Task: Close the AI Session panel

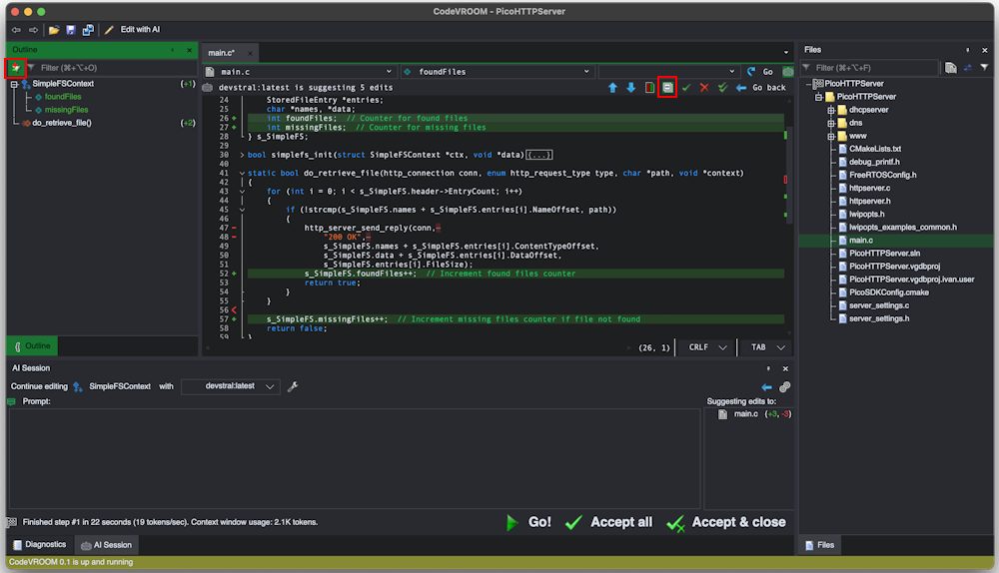Action: 785,368
